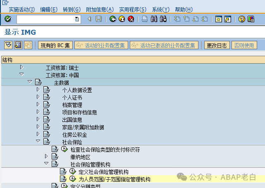Click the 活动的业务配置集 button

point(101,45)
